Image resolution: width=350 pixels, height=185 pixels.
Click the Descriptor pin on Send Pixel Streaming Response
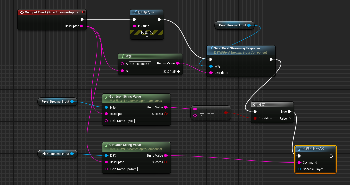coord(211,73)
